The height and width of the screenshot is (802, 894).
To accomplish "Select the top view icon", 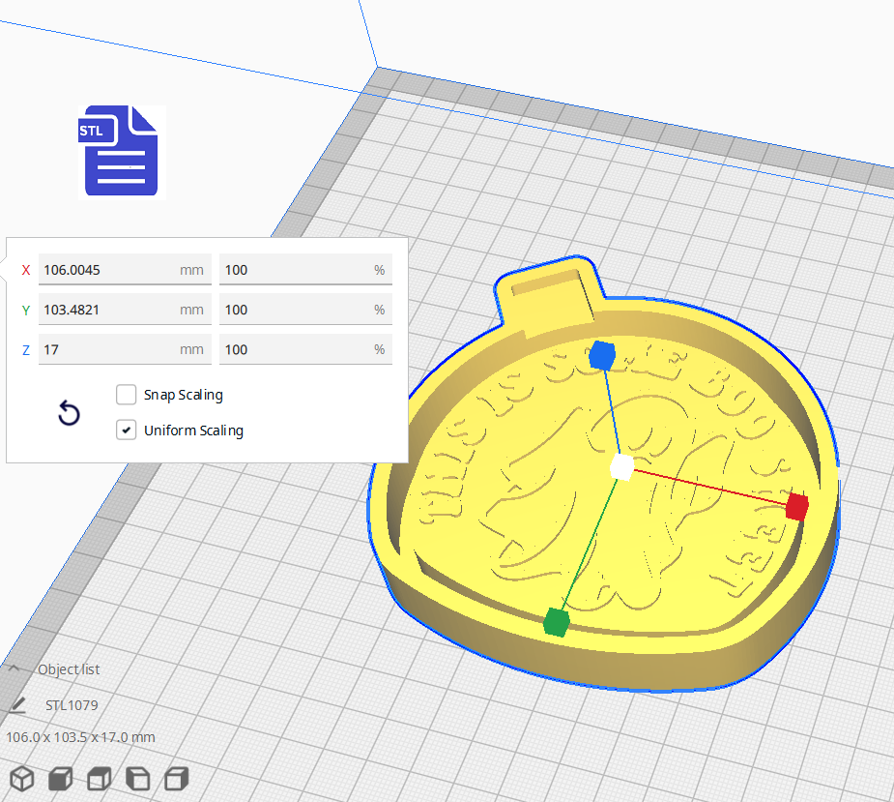I will [x=99, y=779].
